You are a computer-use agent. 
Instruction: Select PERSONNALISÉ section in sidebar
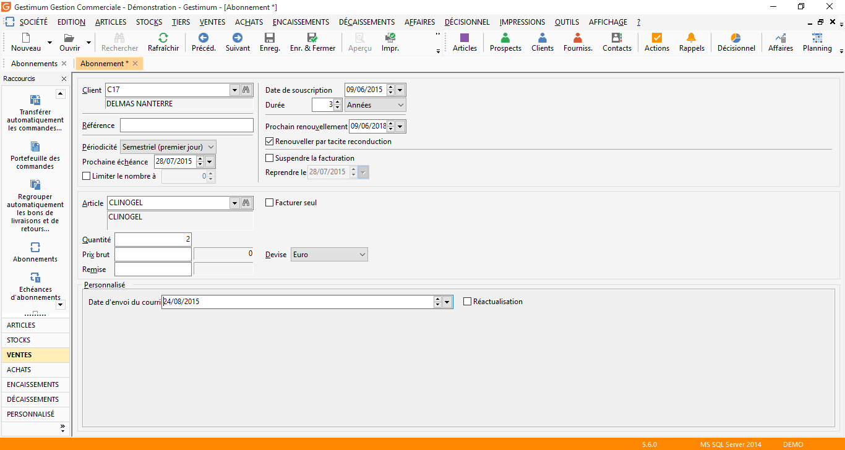(x=35, y=414)
